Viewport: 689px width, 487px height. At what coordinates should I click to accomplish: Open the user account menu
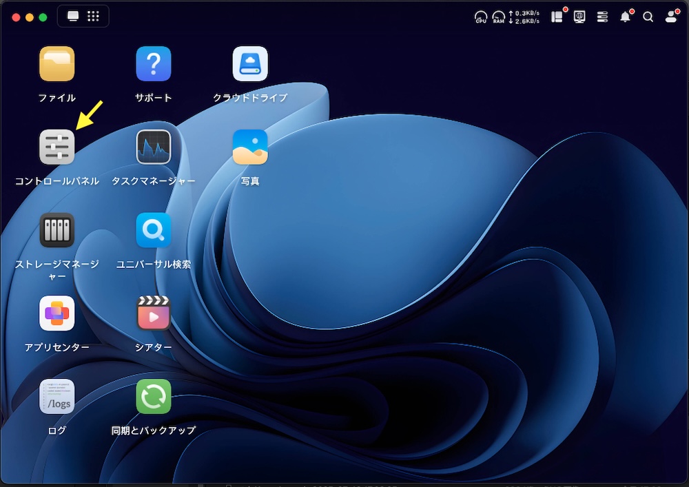[x=671, y=17]
